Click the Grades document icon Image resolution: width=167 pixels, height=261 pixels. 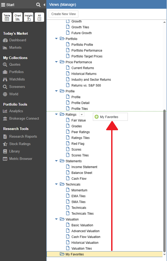[x=68, y=126]
